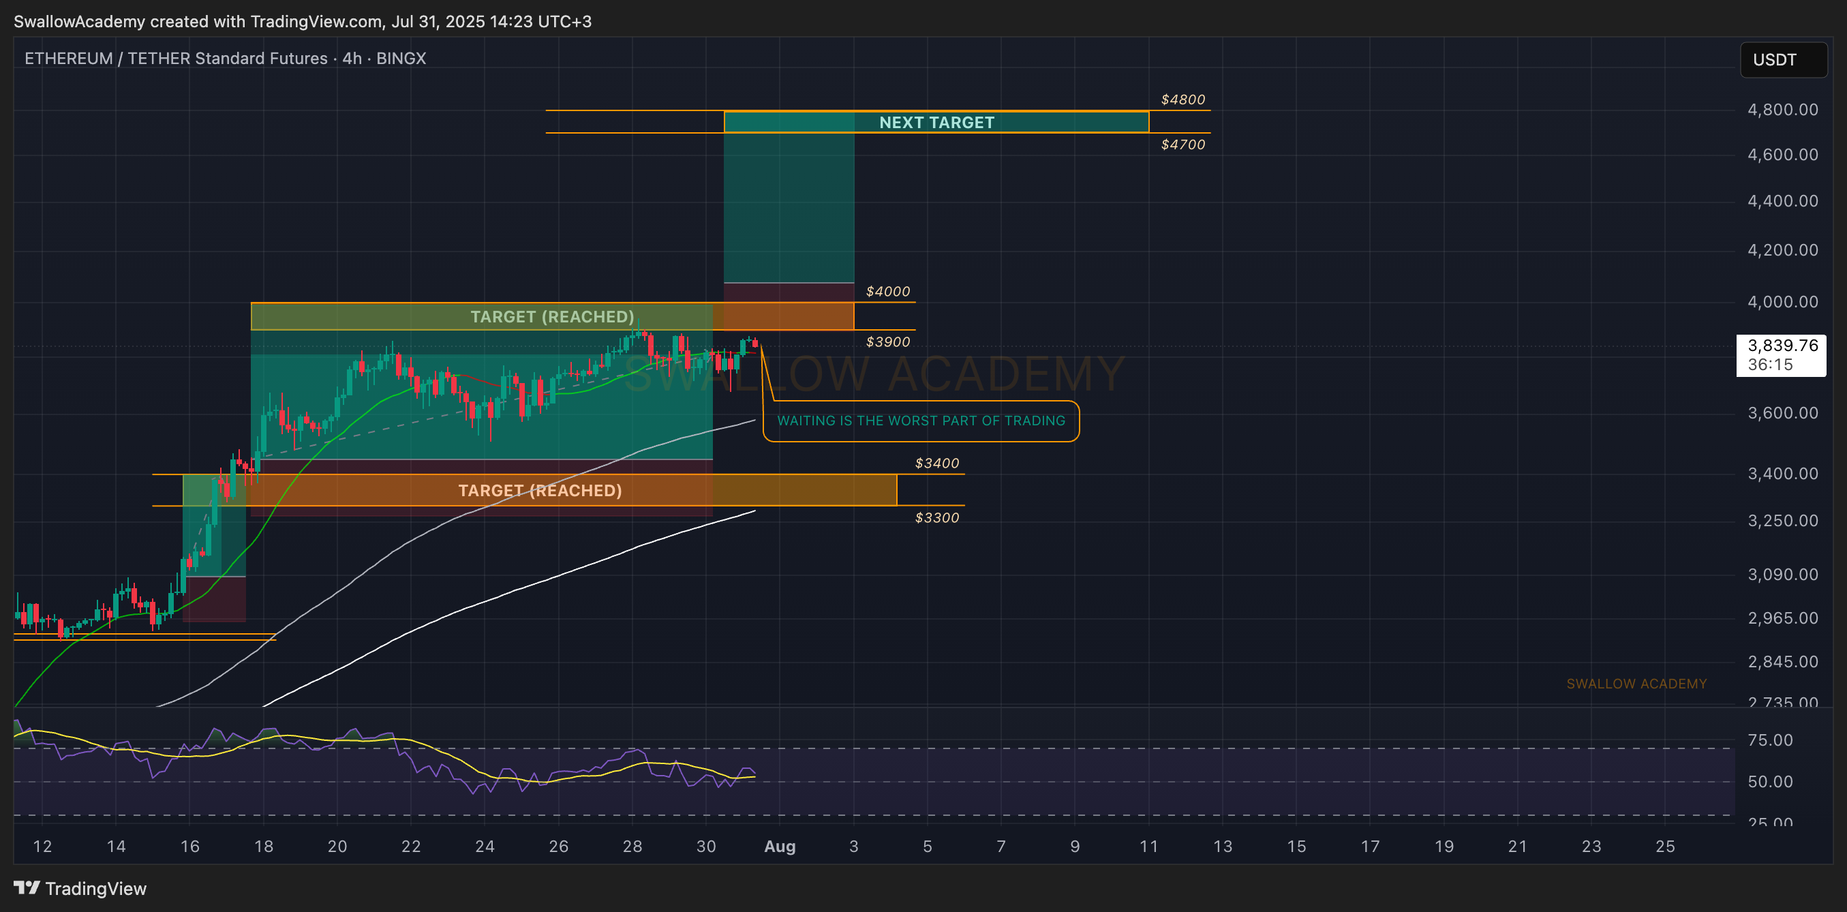1847x912 pixels.
Task: Click the 3,400.00 price axis value
Action: (x=1782, y=474)
